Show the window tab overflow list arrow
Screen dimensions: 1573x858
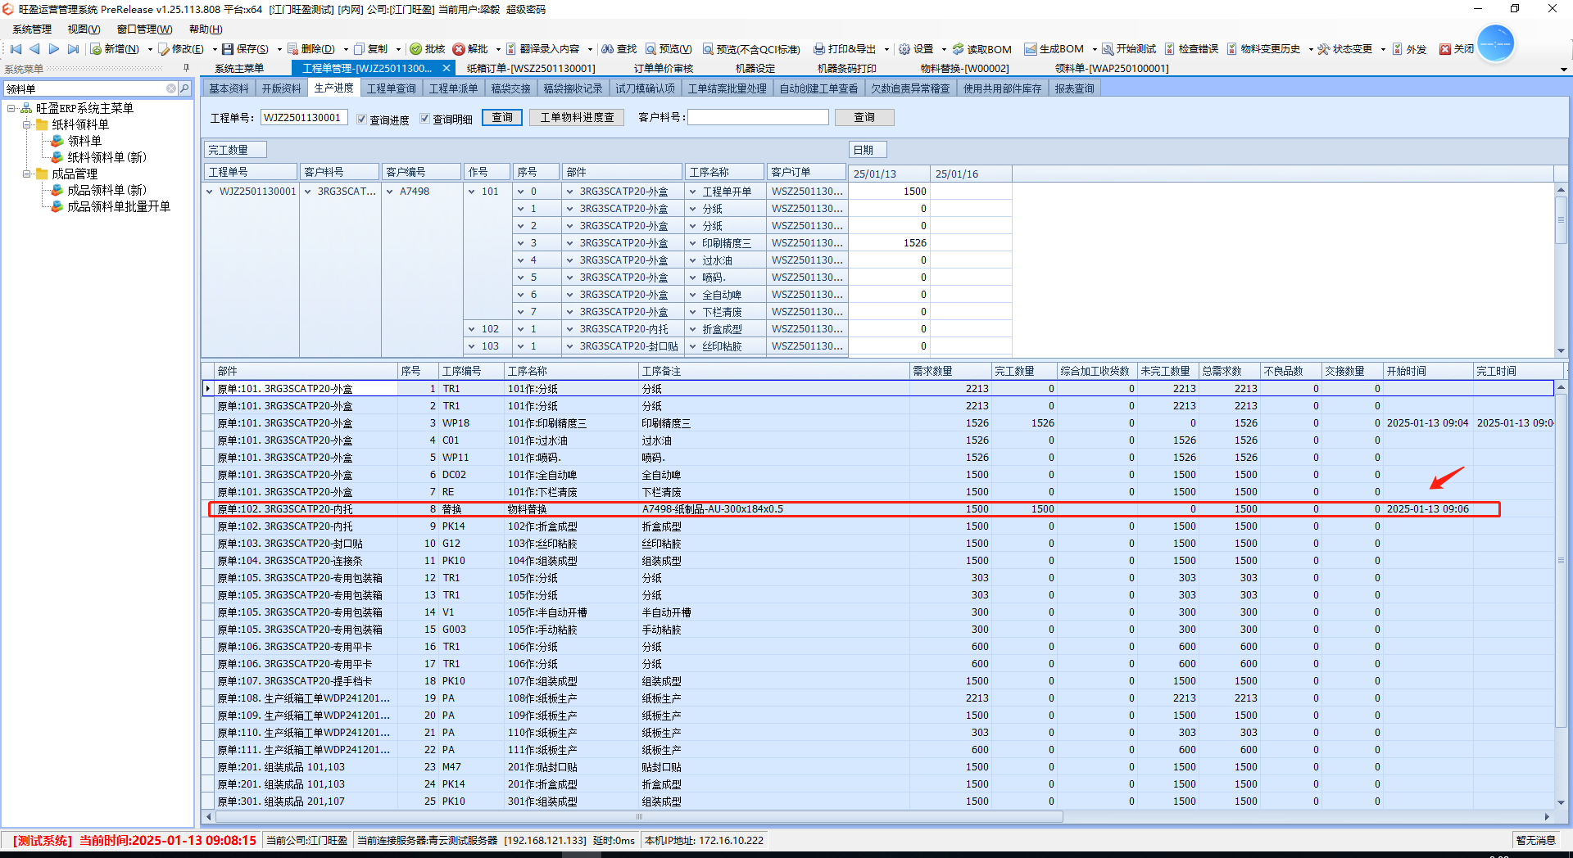[x=1563, y=70]
